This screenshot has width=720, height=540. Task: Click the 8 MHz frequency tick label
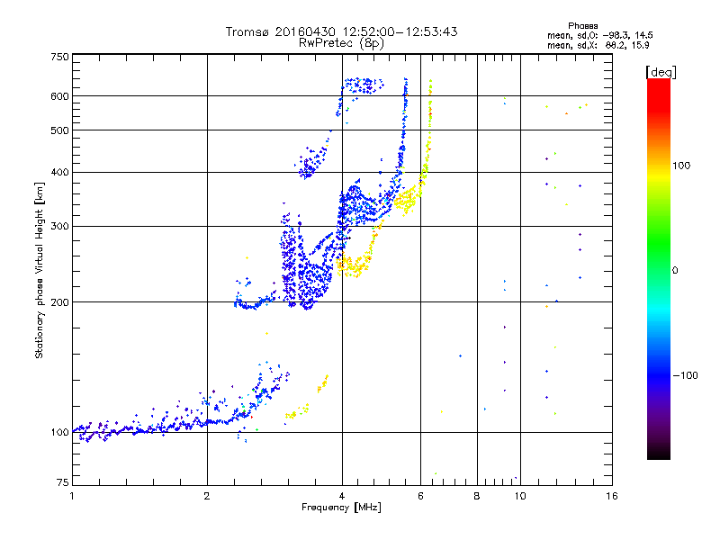477,496
